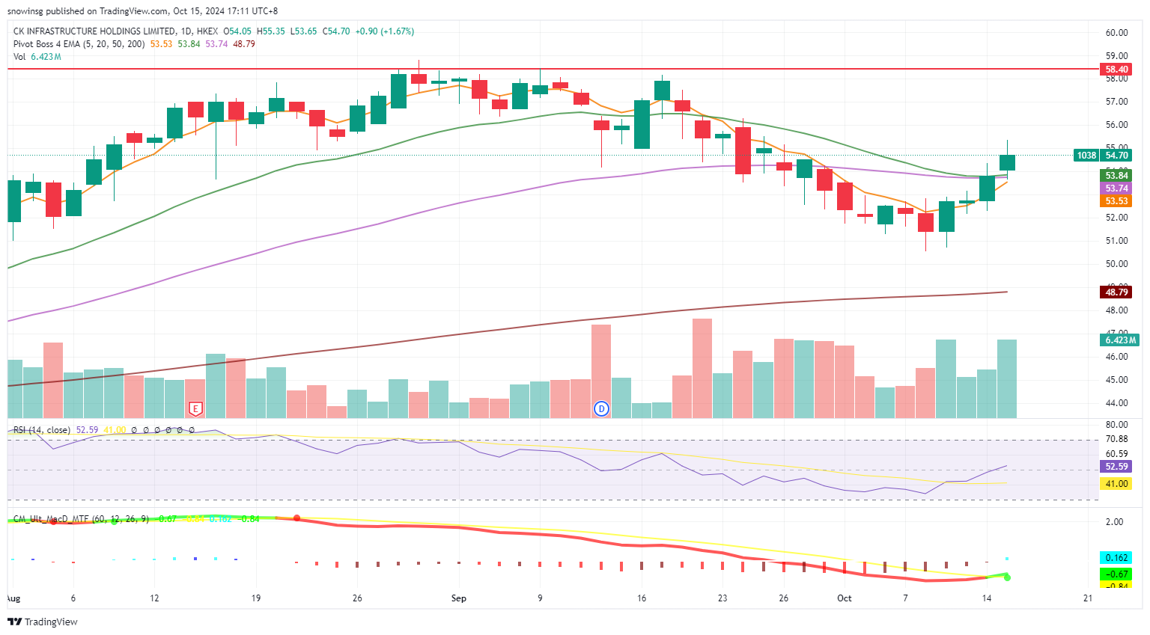This screenshot has height=635, width=1150.
Task: Click the 2.00 level on the MACD axis
Action: (x=1114, y=522)
